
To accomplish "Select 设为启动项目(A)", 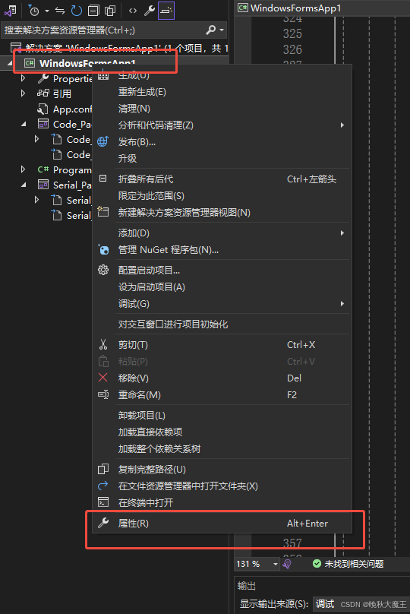I will (222, 287).
